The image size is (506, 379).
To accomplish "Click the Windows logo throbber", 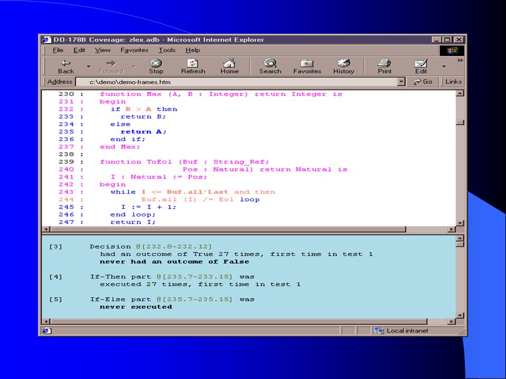I will tap(452, 51).
